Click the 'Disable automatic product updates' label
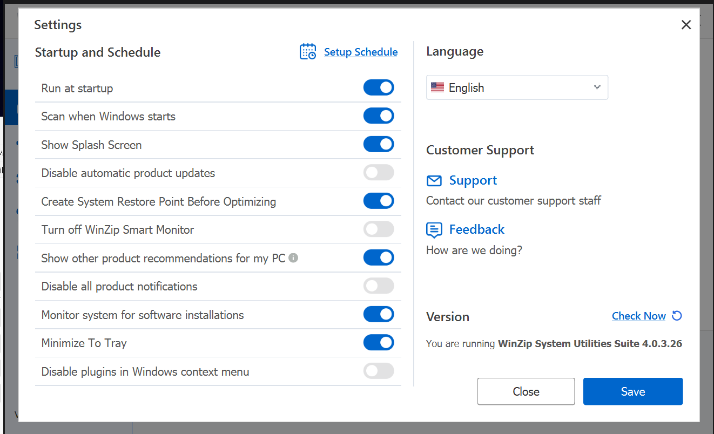The image size is (714, 434). tap(129, 173)
